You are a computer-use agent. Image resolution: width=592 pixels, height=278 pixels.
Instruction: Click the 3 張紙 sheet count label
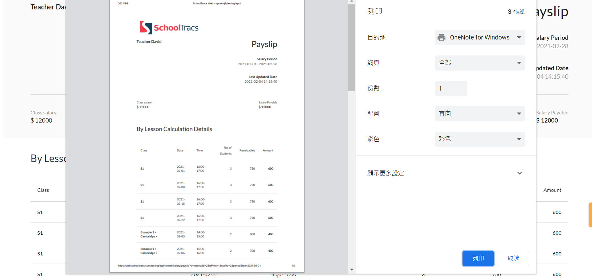coord(516,12)
